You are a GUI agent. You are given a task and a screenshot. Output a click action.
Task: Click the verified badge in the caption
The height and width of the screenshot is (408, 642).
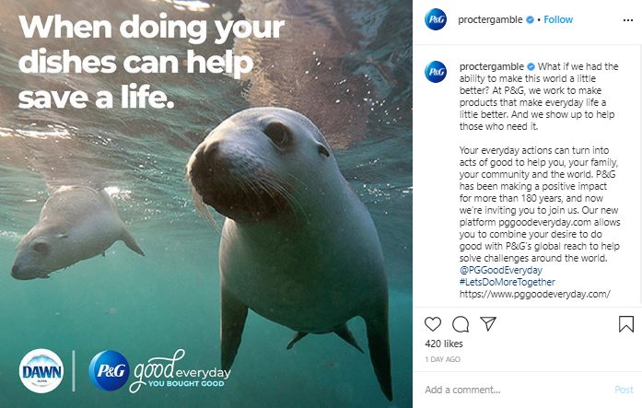(x=531, y=66)
